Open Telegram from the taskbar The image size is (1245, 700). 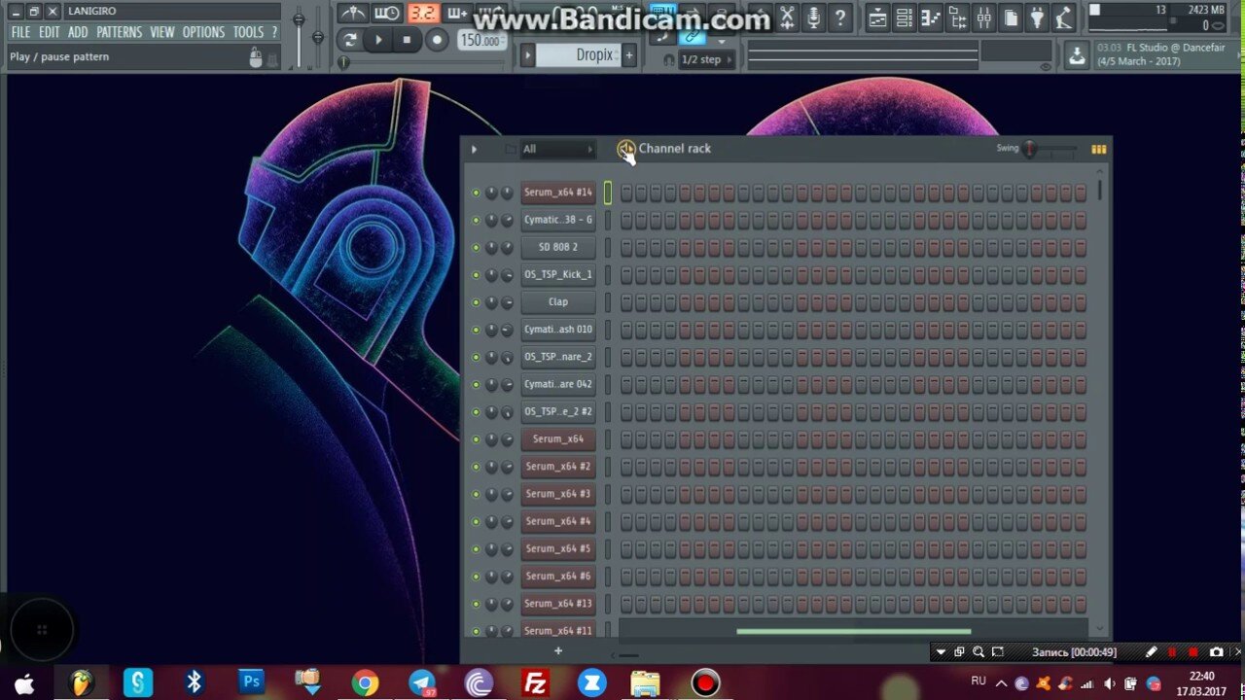(x=422, y=683)
